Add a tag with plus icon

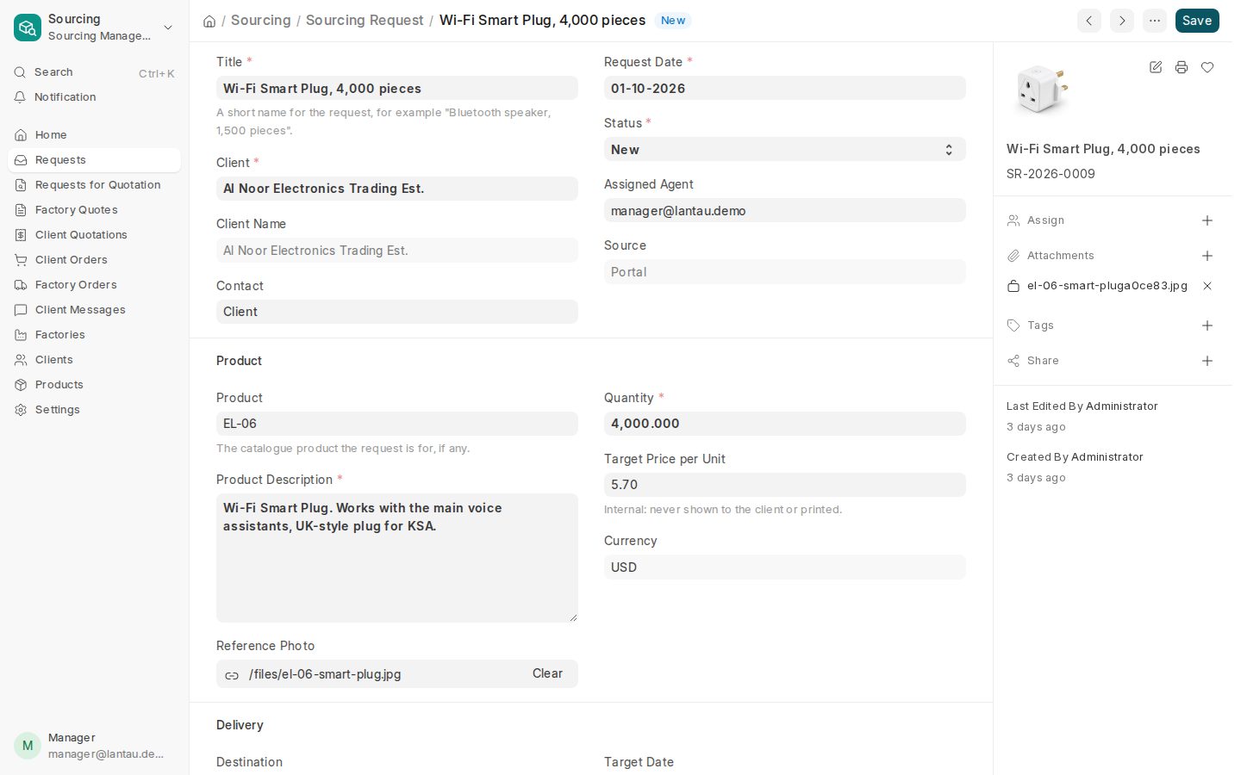tap(1207, 325)
